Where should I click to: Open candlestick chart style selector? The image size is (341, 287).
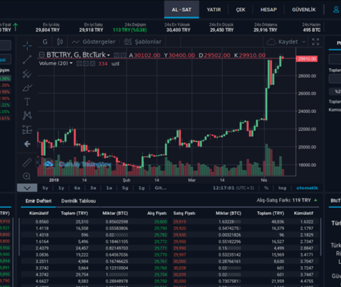point(60,41)
